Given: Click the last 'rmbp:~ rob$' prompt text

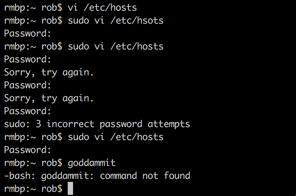Looking at the screenshot, I should pyautogui.click(x=33, y=189).
